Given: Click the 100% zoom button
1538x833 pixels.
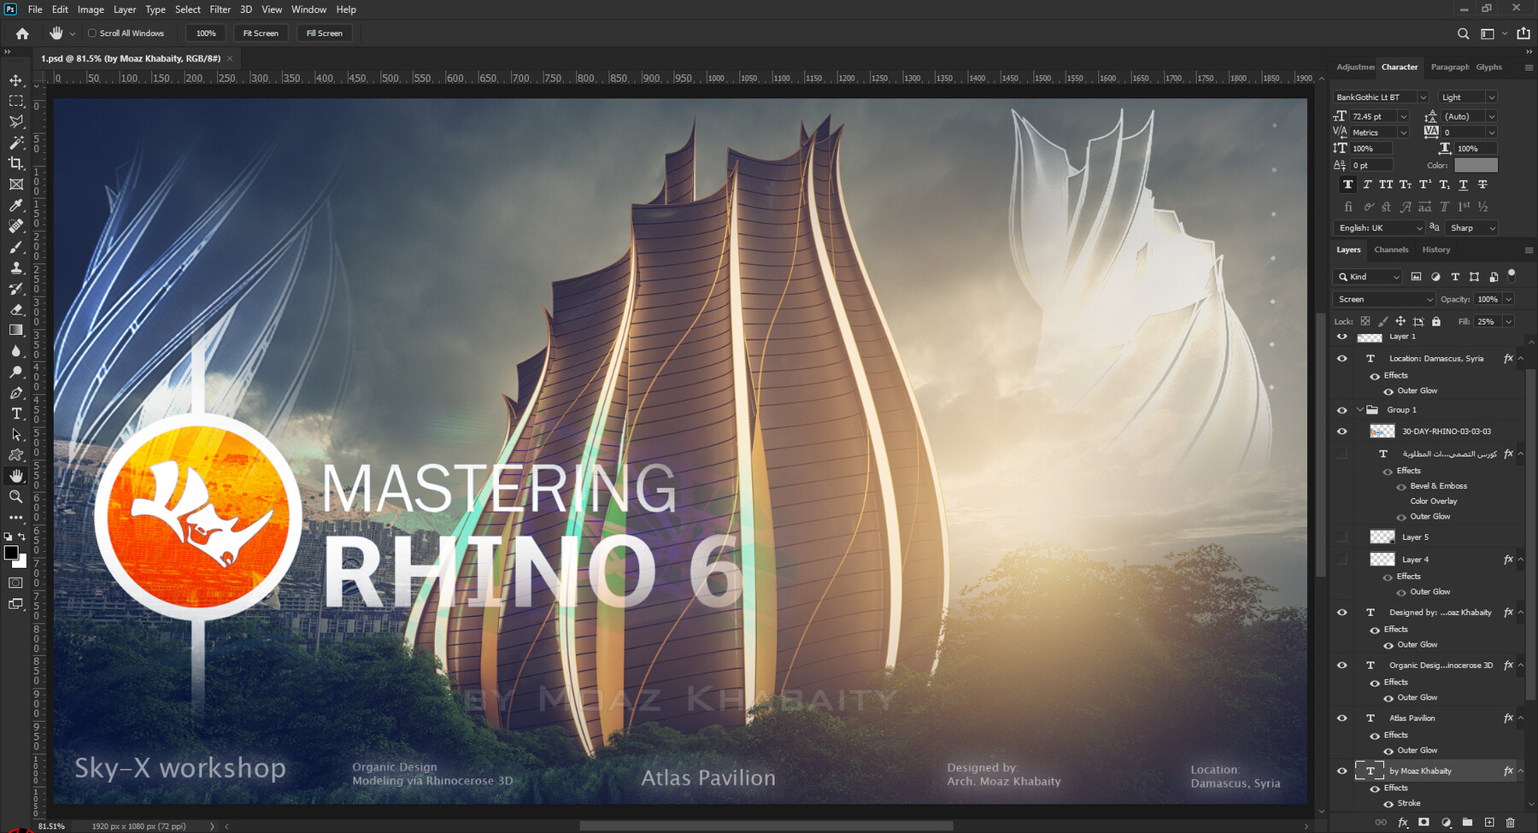Looking at the screenshot, I should [x=206, y=33].
